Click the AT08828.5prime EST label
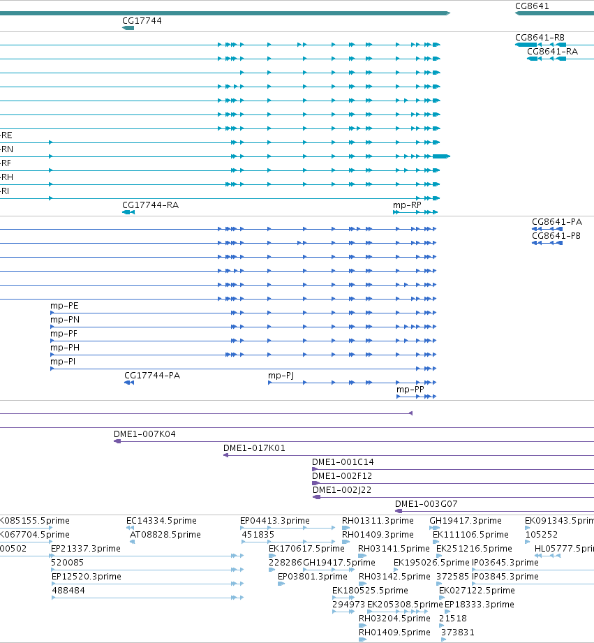Image resolution: width=594 pixels, height=643 pixels. [165, 534]
